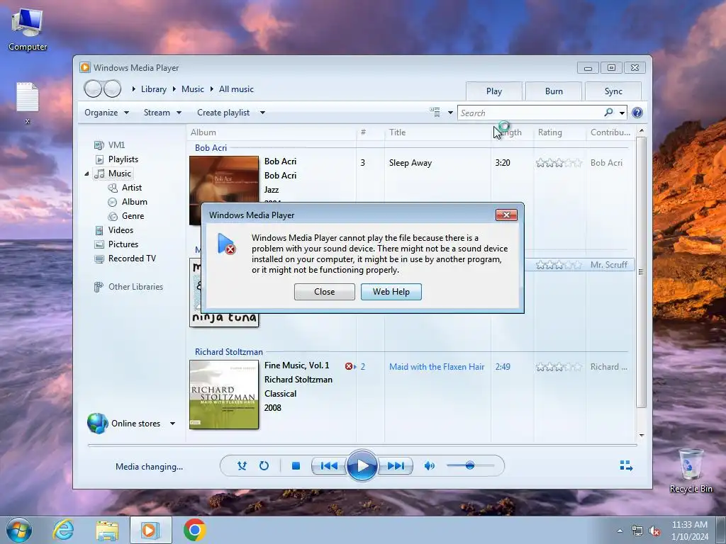Select Maid with the Flaxen Hair track

(437, 367)
